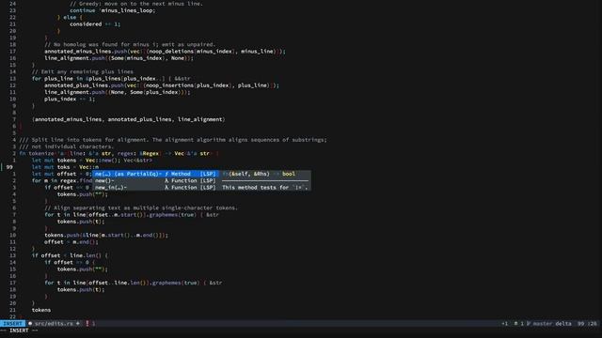Click the "plus_index += 1;" line
The height and width of the screenshot is (338, 602).
(x=70, y=100)
